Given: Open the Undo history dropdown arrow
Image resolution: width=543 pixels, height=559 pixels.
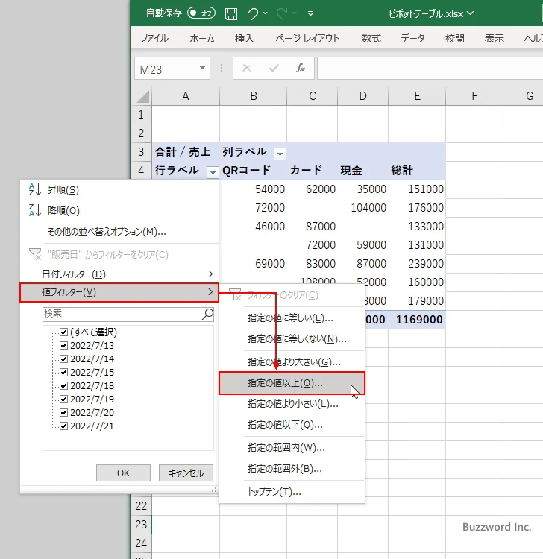Looking at the screenshot, I should click(x=265, y=13).
